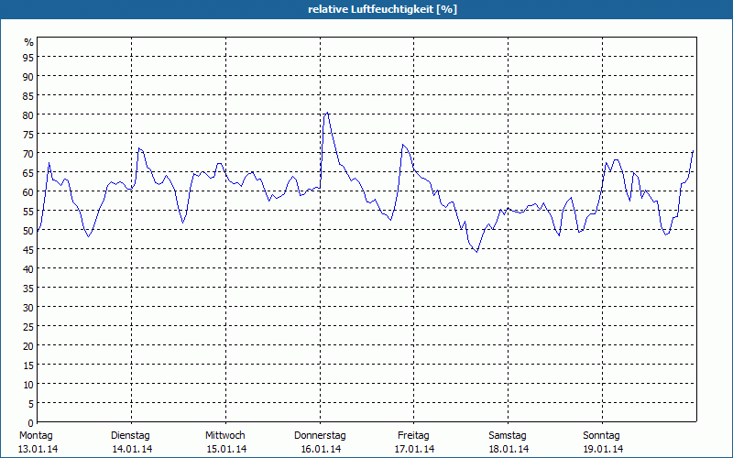Image resolution: width=733 pixels, height=458 pixels.
Task: Click the date label 17.01.14
Action: pos(414,449)
